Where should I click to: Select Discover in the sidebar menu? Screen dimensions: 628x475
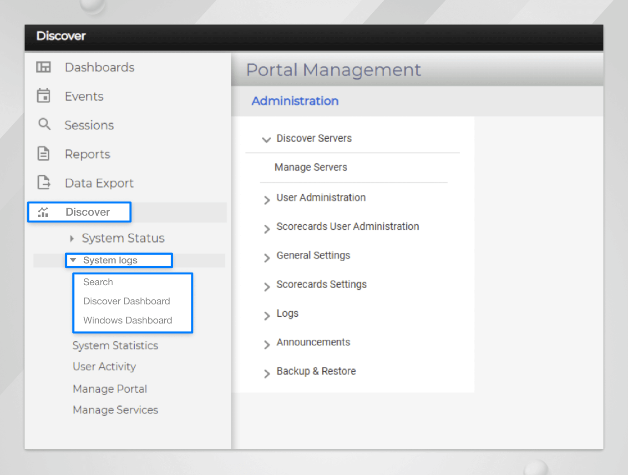tap(87, 212)
